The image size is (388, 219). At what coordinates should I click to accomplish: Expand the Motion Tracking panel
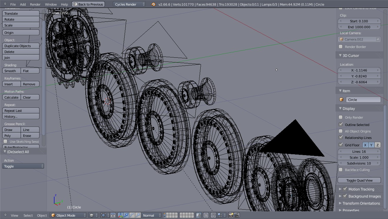click(340, 189)
